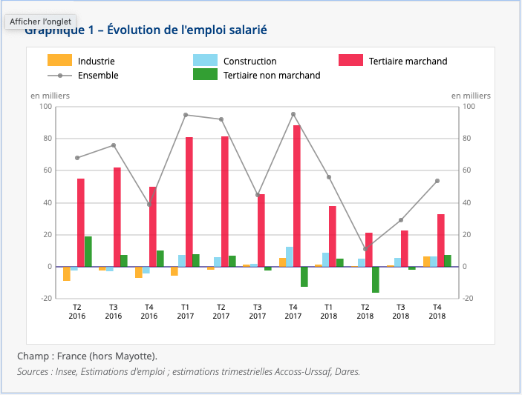
Task: Select the Ensemble data point for T3 2017
Action: point(258,195)
